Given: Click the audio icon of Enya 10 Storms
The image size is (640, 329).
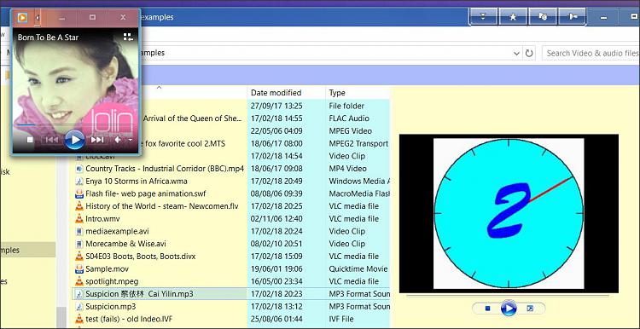Looking at the screenshot, I should [x=79, y=181].
